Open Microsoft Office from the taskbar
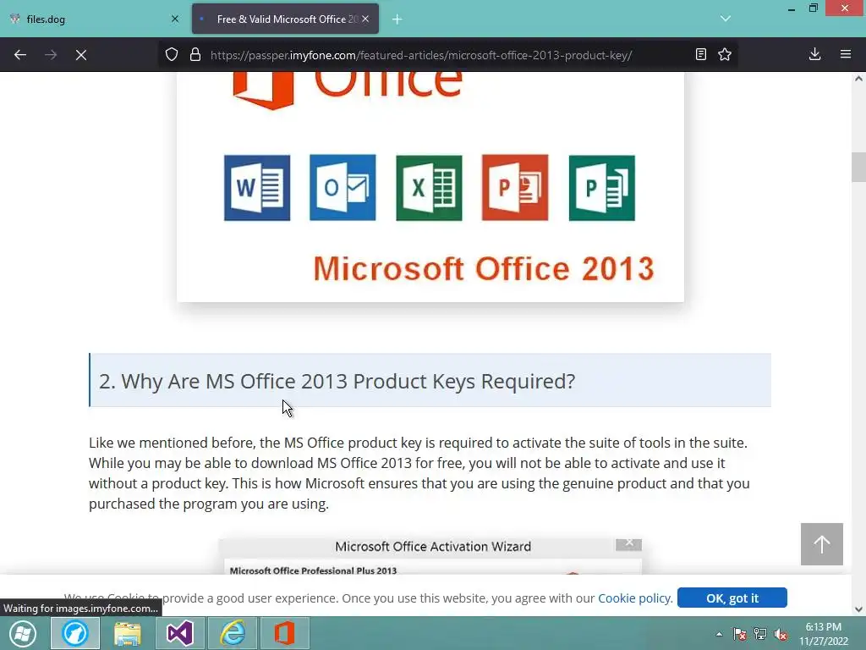 [x=285, y=633]
